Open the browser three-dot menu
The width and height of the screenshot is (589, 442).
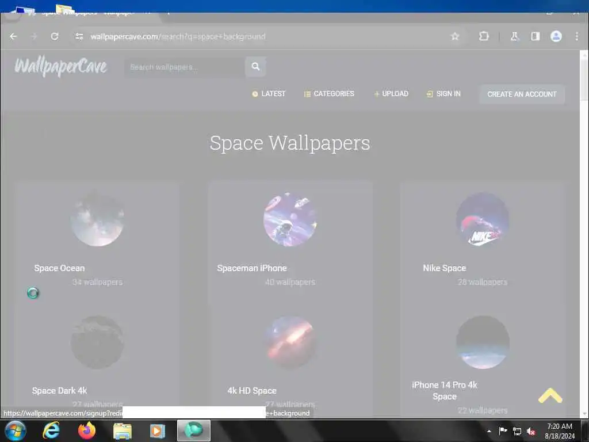pyautogui.click(x=576, y=36)
